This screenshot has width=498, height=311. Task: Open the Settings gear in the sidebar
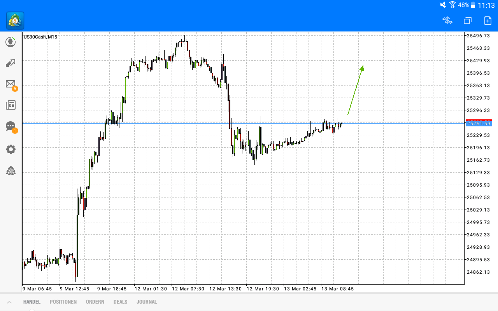tap(11, 149)
